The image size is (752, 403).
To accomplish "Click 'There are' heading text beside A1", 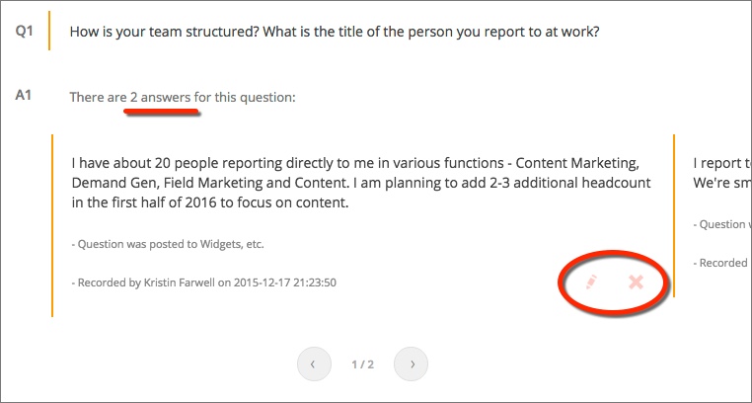I will coord(98,98).
